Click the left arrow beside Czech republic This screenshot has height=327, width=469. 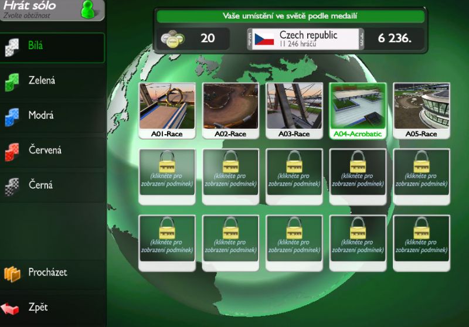pos(250,39)
